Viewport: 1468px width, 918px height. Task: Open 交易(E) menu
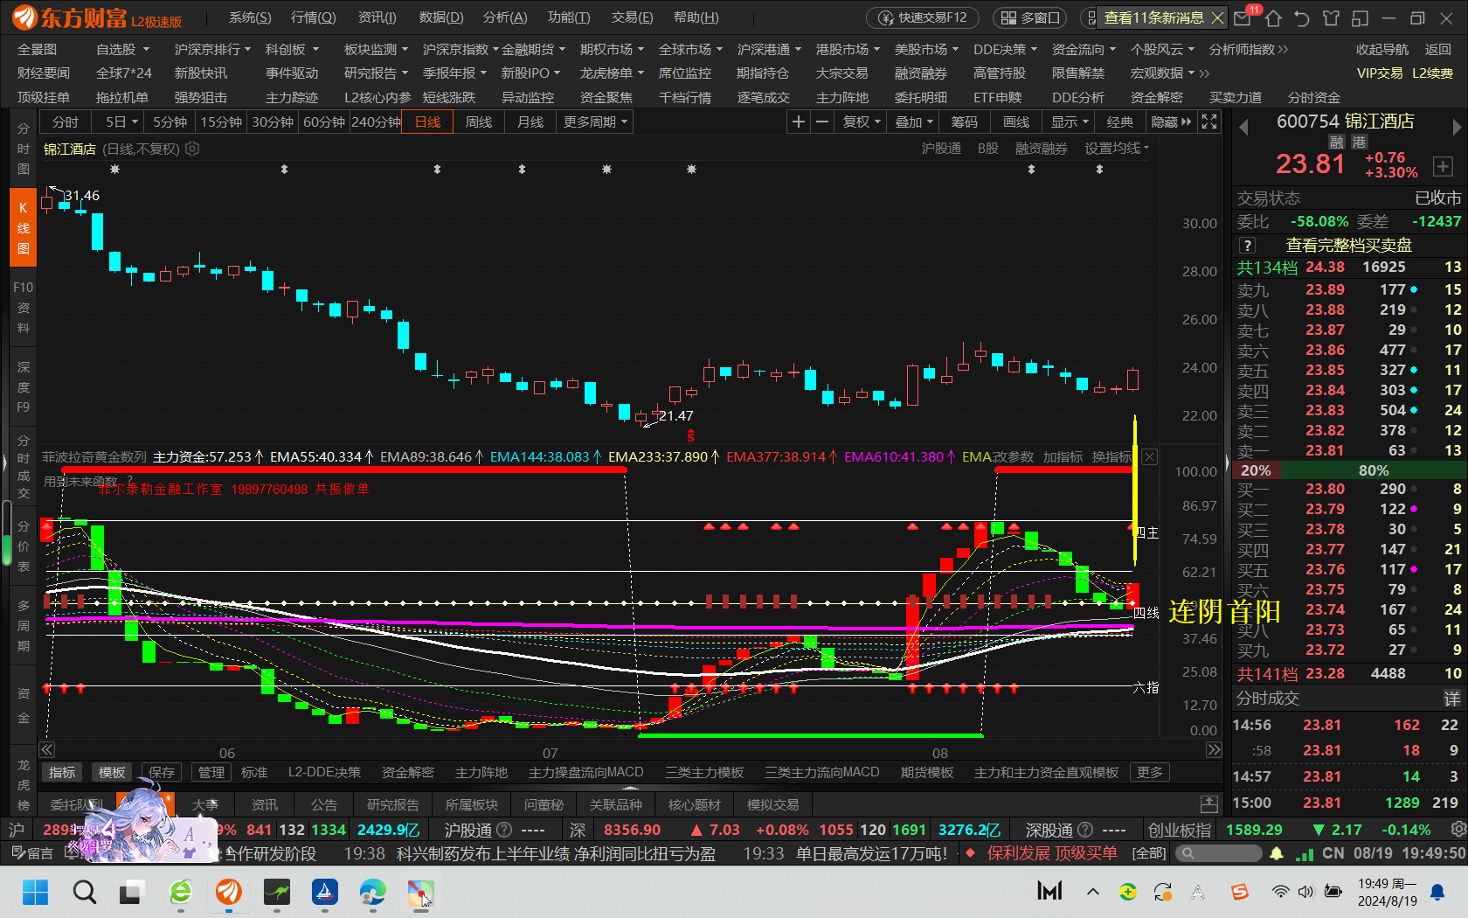[x=632, y=17]
